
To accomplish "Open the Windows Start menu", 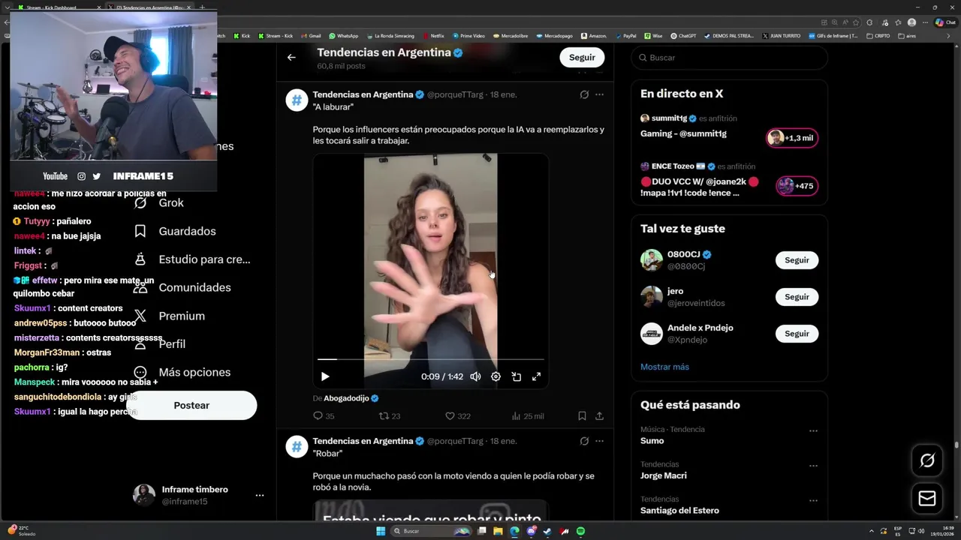I will pos(381,531).
